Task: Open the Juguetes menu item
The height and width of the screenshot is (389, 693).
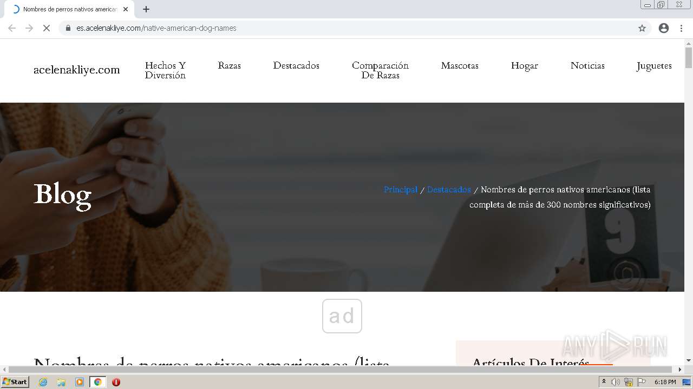Action: 654,65
